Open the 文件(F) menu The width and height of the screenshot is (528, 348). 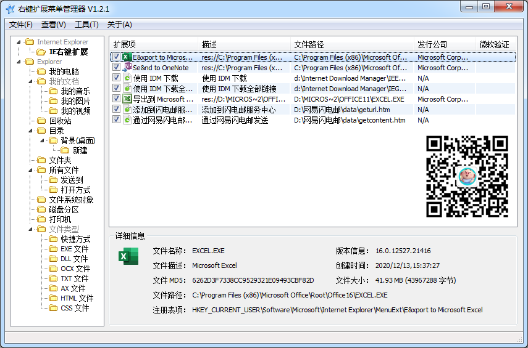click(21, 25)
